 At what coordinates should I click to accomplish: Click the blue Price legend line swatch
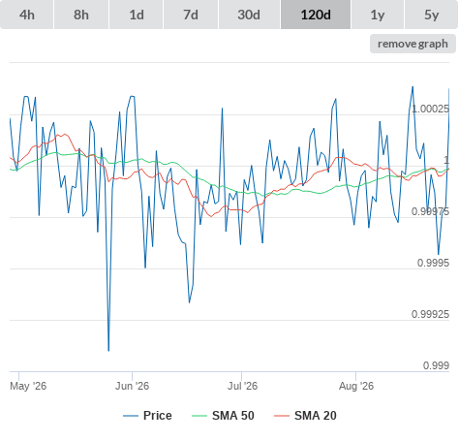[131, 416]
